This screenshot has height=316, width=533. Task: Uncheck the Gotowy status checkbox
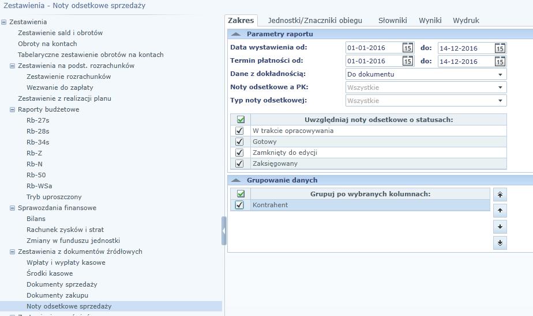point(239,142)
